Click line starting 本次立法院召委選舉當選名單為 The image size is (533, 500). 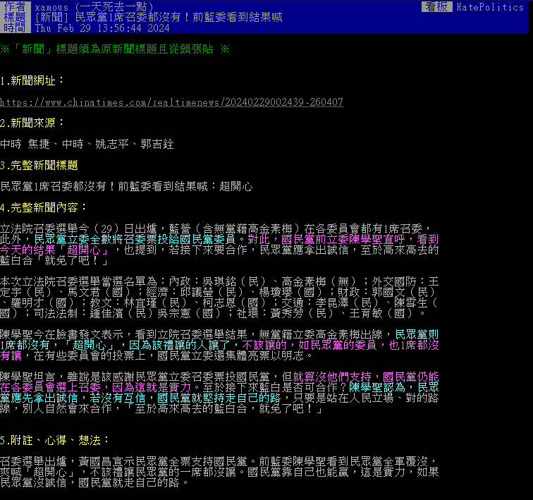pos(219,281)
